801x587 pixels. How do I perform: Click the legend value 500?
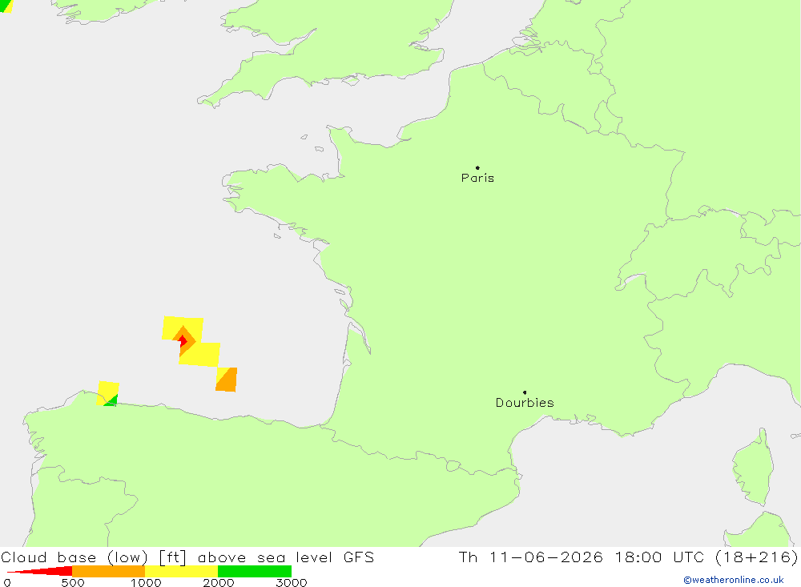coord(73,582)
